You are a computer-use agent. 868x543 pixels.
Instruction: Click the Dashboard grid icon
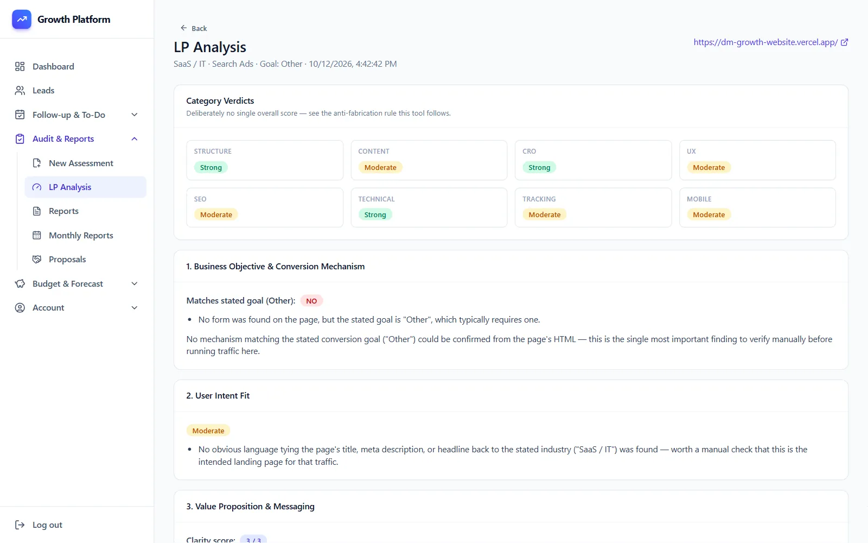click(x=20, y=66)
